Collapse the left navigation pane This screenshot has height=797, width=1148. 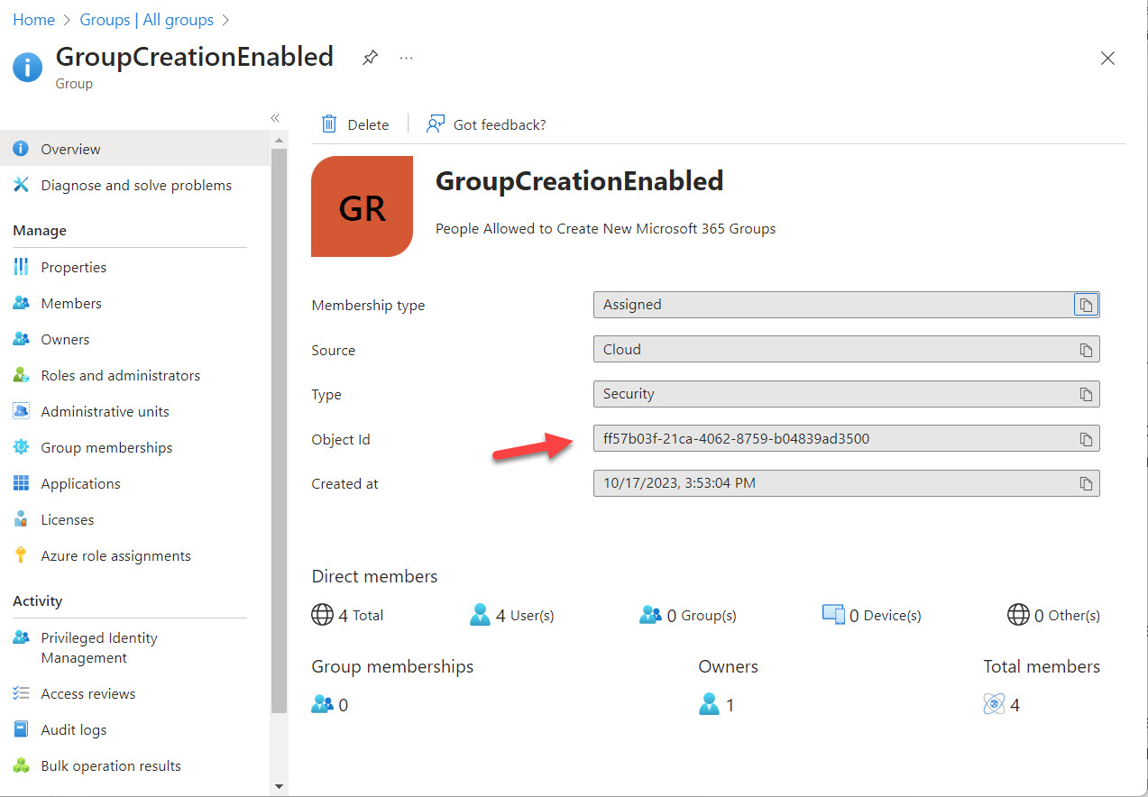[x=275, y=118]
